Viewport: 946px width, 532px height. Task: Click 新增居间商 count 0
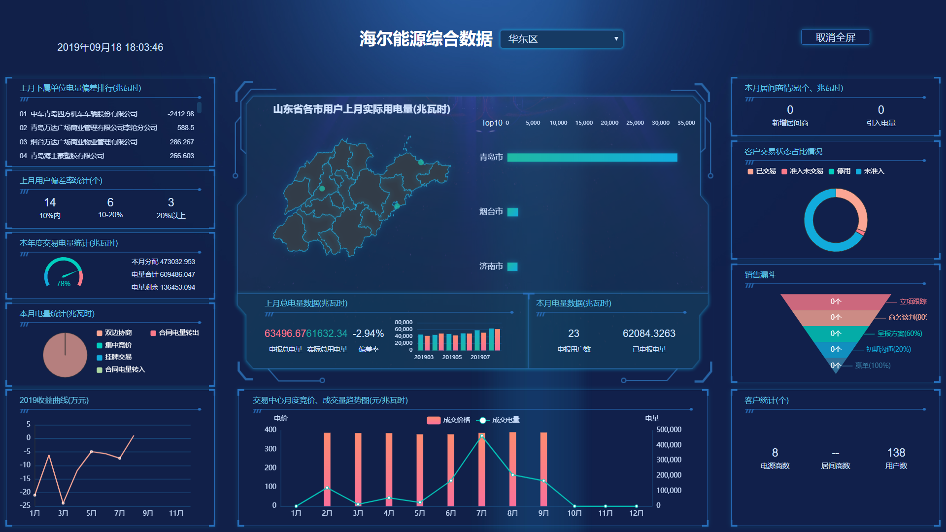(790, 110)
